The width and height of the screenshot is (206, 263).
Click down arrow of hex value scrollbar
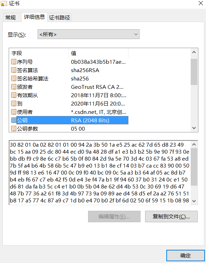pyautogui.click(x=194, y=201)
